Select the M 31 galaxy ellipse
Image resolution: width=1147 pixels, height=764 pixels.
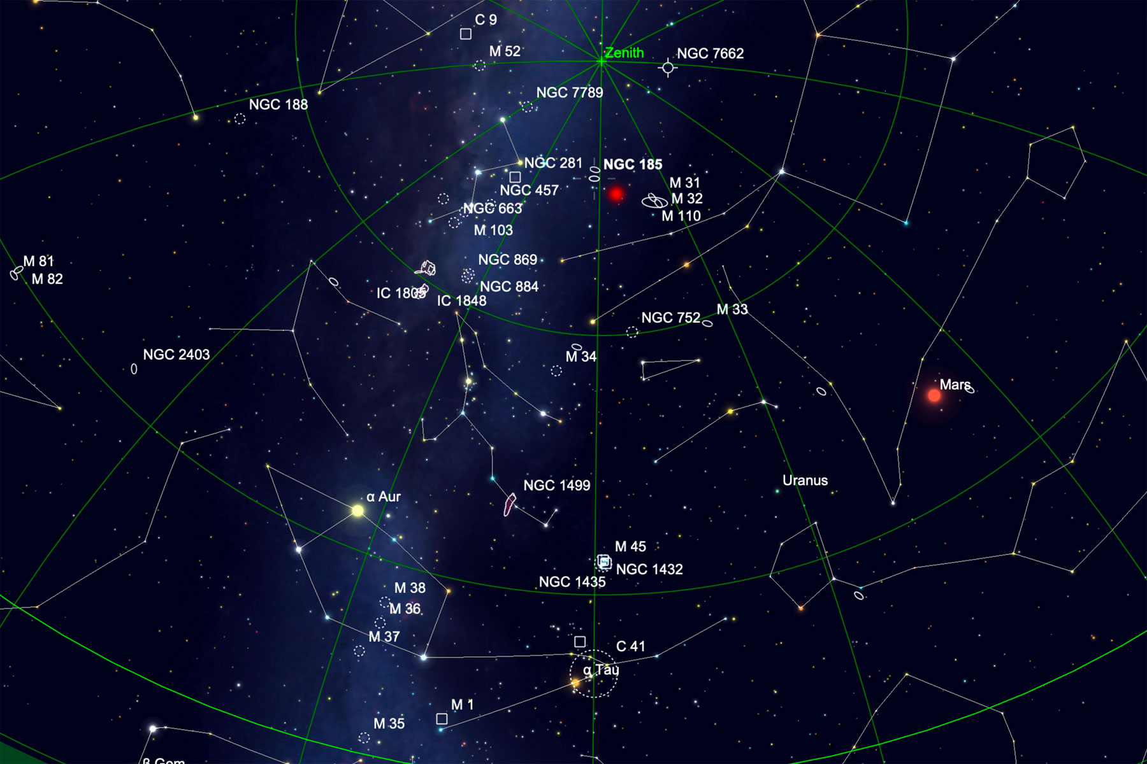coord(655,202)
